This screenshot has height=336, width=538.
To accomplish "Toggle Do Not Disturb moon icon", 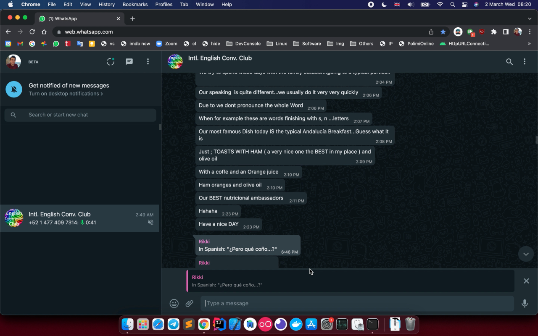I will tap(384, 5).
